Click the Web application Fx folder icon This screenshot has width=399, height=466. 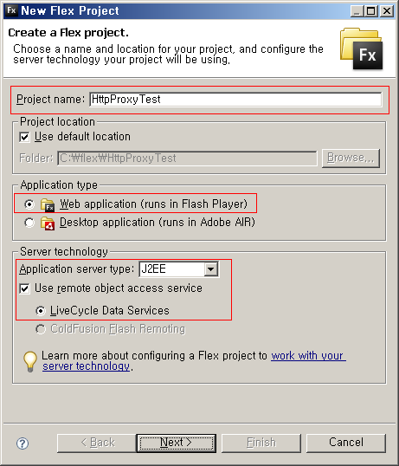(48, 204)
